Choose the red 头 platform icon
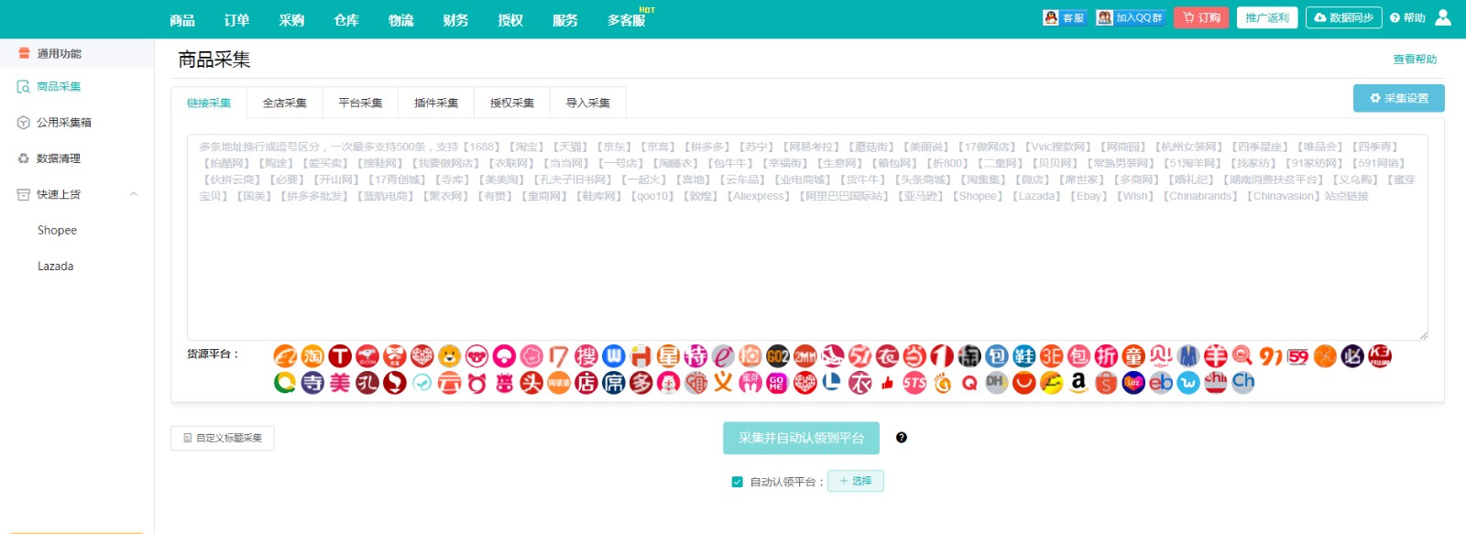The image size is (1466, 534). coord(531,383)
